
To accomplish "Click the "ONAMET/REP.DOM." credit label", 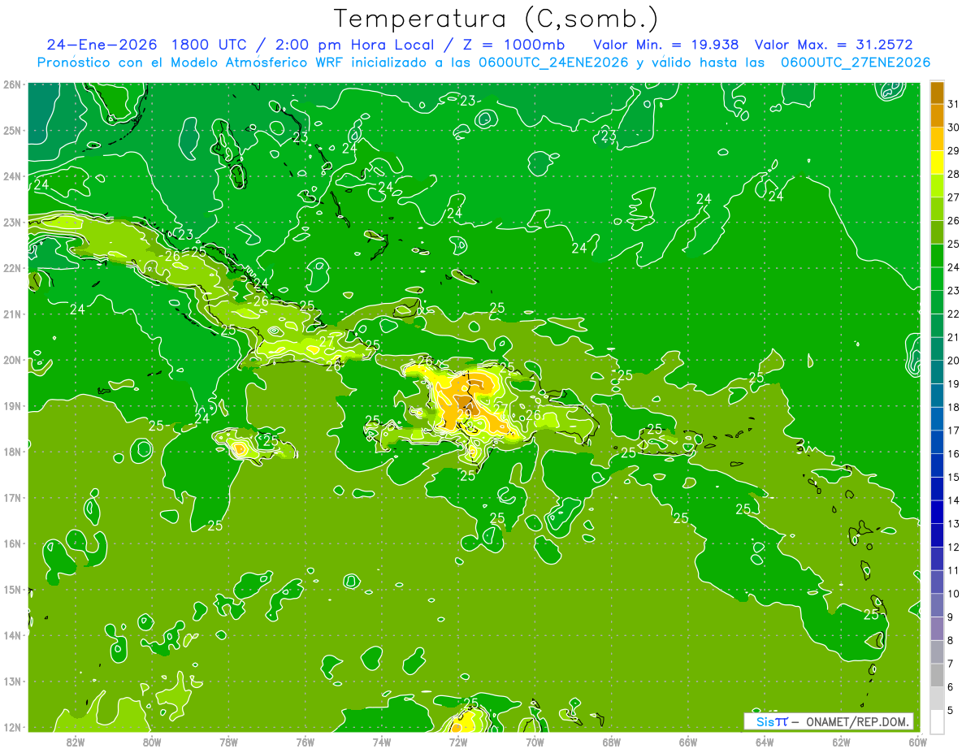I will pyautogui.click(x=859, y=721).
